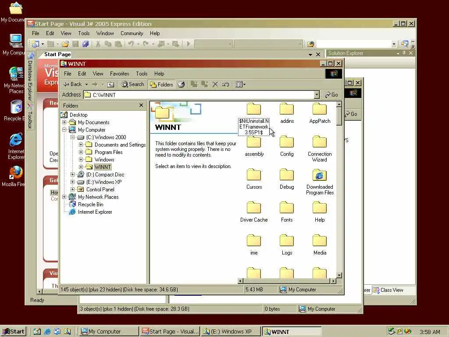Expand (E:) Windows XP tree node

pos(73,182)
